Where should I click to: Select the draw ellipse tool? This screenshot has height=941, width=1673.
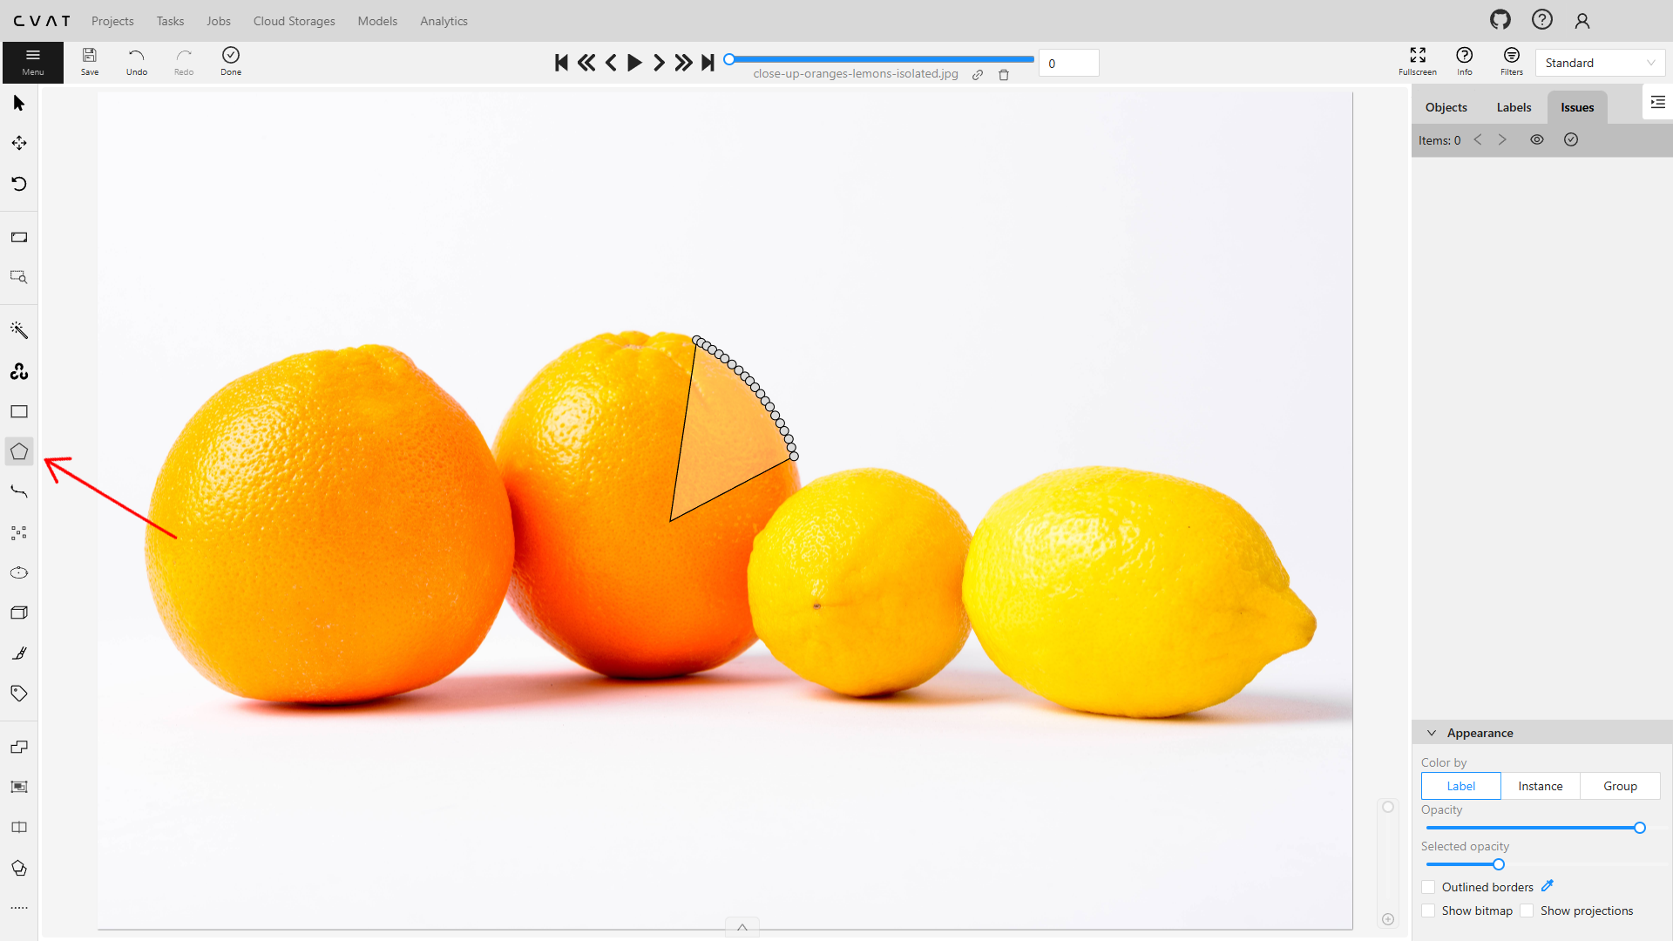(19, 572)
